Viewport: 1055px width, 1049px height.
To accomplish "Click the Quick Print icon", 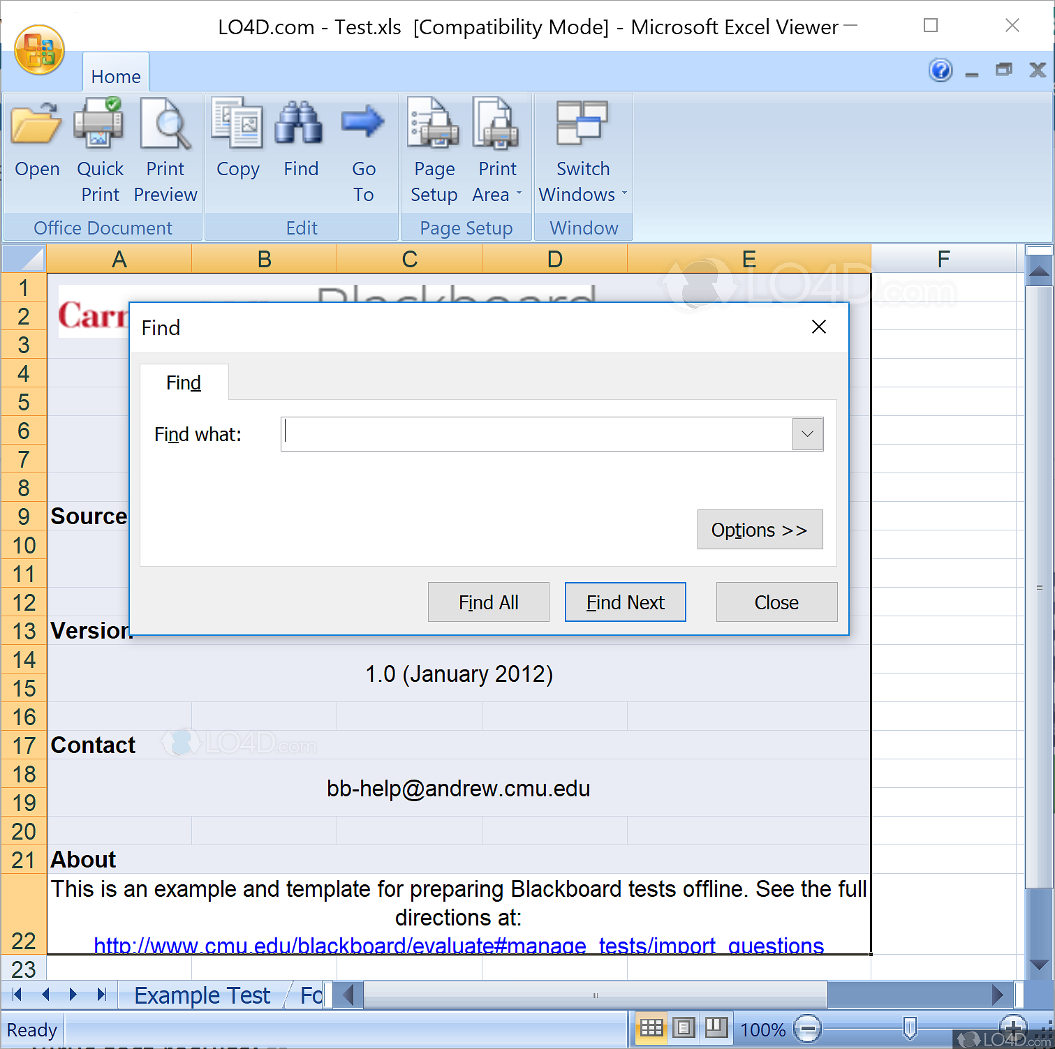I will [99, 124].
